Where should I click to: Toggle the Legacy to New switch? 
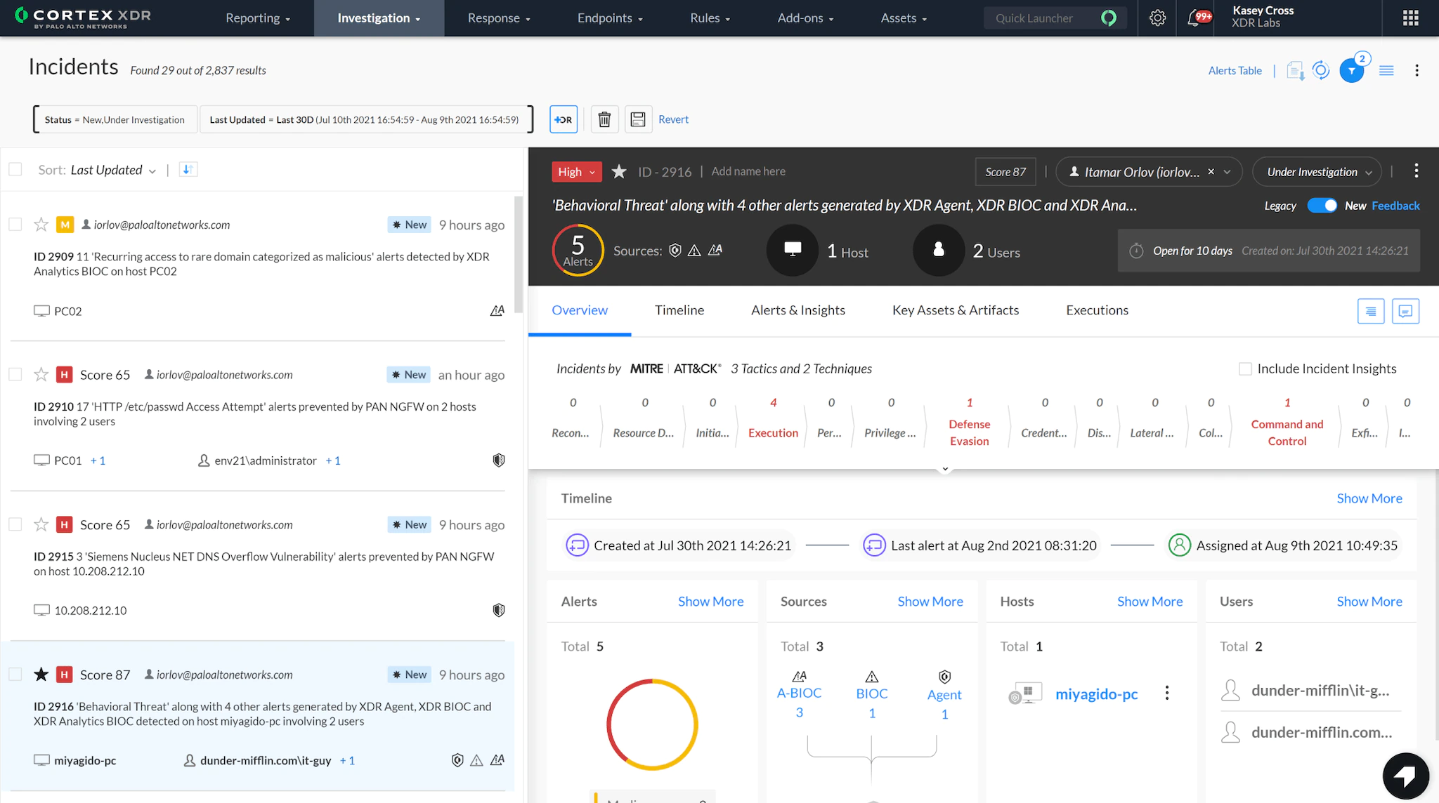pyautogui.click(x=1322, y=206)
